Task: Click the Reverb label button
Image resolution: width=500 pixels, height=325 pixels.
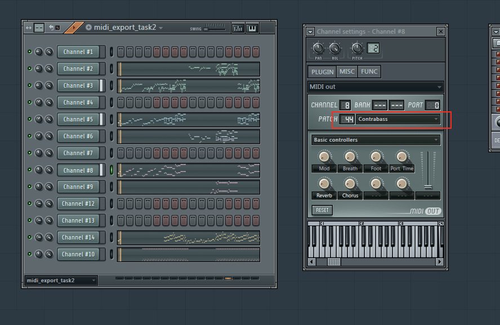Action: pos(324,196)
